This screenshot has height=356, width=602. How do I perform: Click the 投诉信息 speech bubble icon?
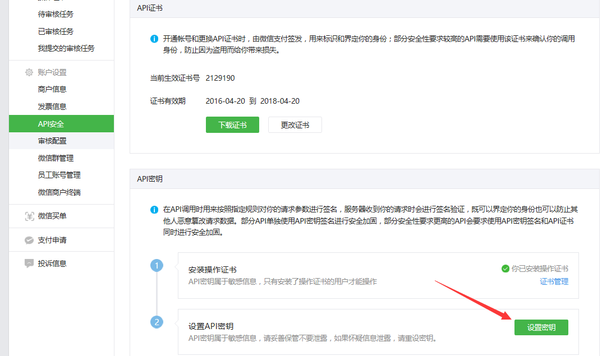[29, 263]
